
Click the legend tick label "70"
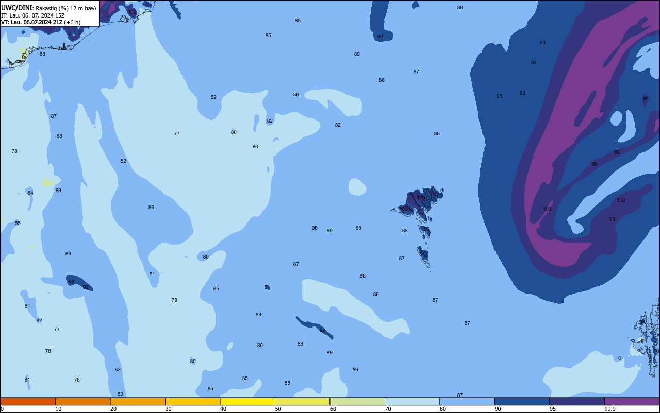click(x=388, y=409)
